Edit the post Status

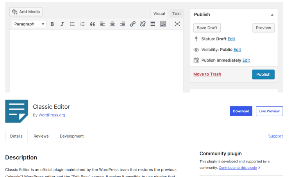pyautogui.click(x=231, y=39)
